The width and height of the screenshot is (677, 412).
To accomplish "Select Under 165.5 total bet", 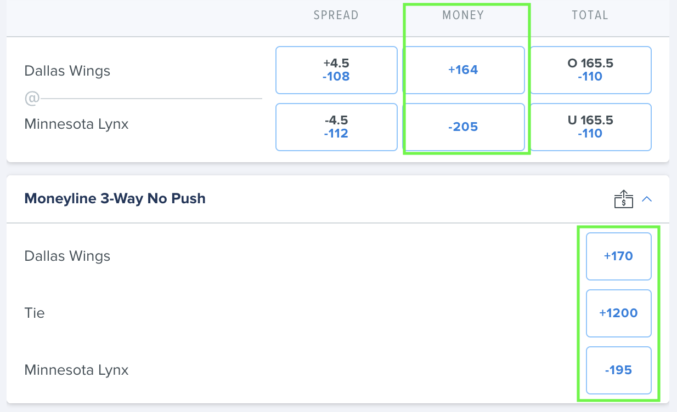I will (590, 127).
